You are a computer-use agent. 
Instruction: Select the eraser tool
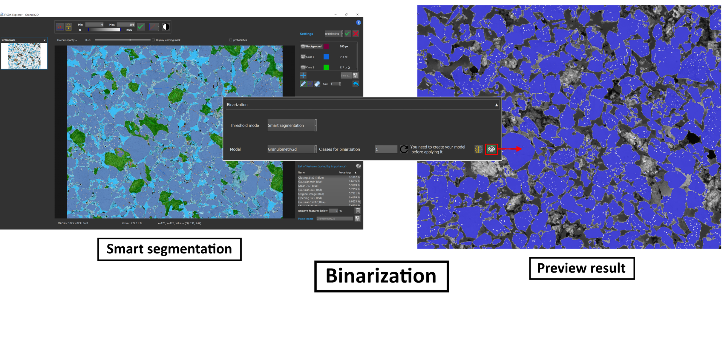pos(317,84)
